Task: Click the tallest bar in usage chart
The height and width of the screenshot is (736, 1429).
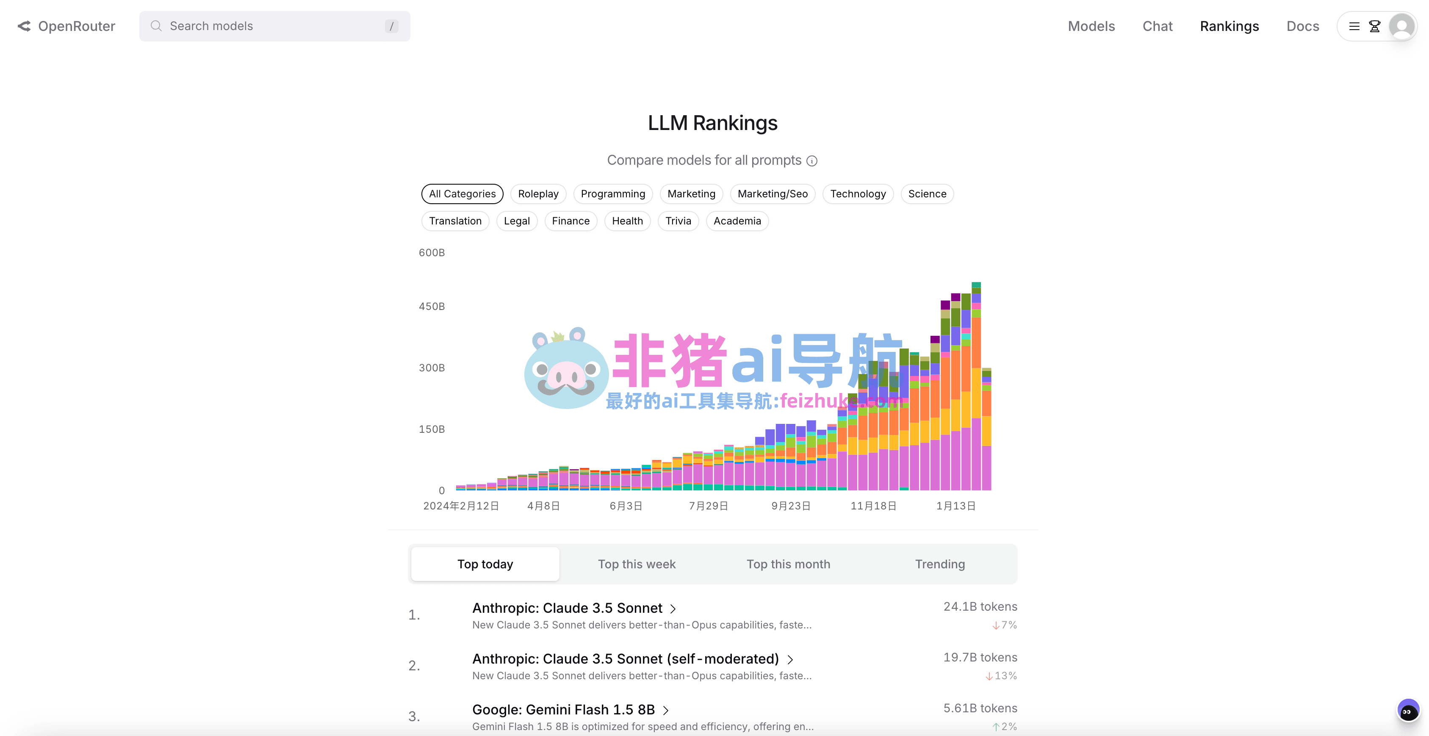Action: (x=976, y=388)
